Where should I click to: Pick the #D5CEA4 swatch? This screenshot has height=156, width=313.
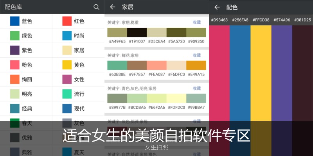(157, 32)
